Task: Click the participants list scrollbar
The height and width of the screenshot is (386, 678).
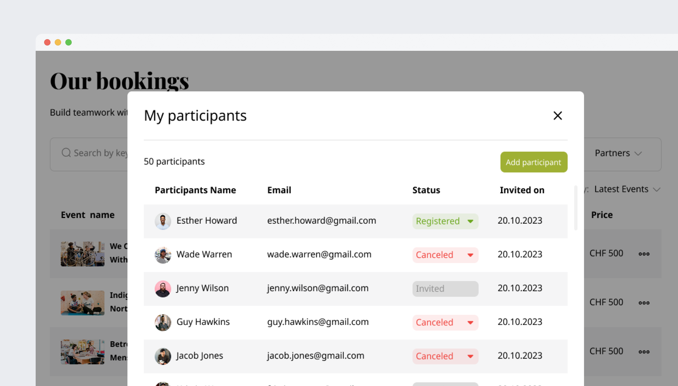Action: 576,208
